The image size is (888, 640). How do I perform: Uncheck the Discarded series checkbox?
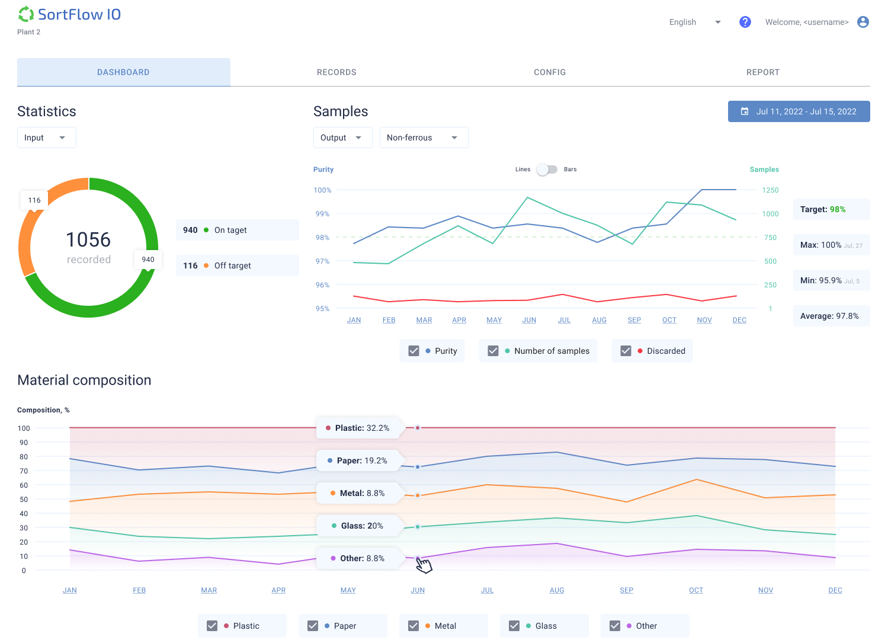626,351
